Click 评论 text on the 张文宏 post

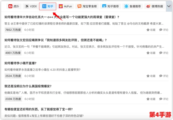[166, 53]
